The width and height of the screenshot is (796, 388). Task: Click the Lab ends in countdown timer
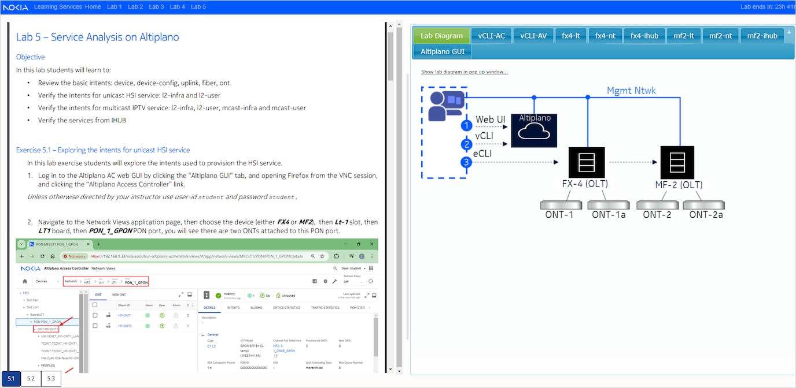767,7
